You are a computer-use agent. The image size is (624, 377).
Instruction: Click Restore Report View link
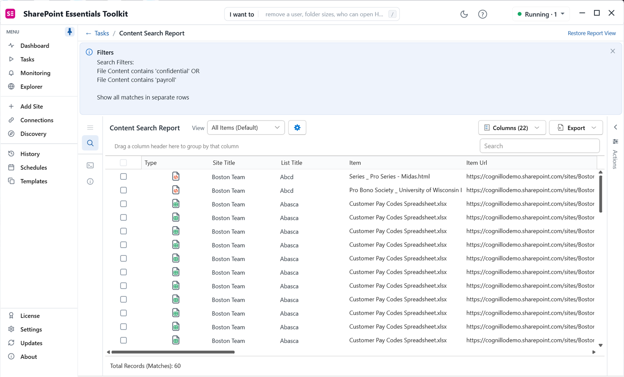point(592,33)
